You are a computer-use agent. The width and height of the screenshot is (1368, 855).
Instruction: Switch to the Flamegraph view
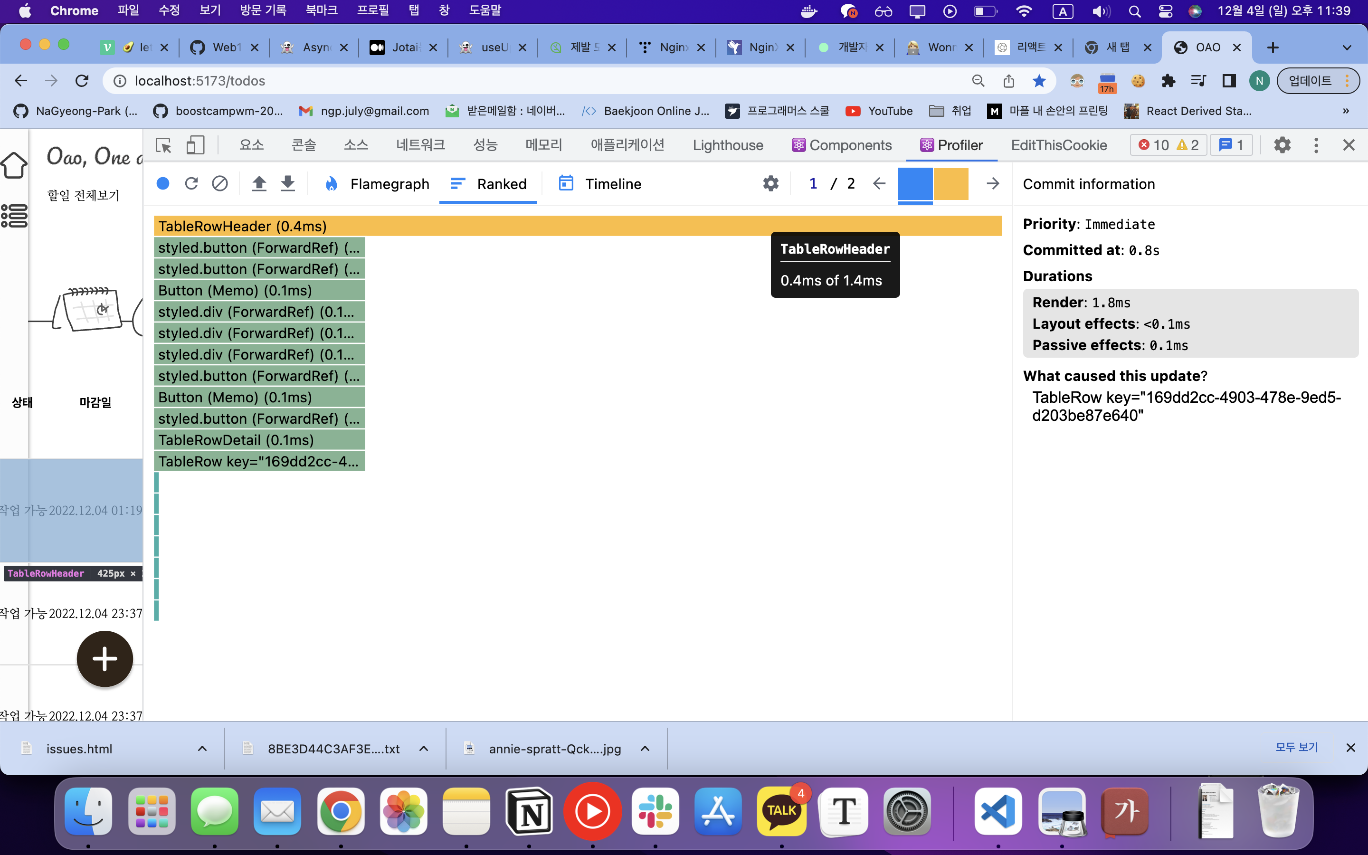point(378,184)
